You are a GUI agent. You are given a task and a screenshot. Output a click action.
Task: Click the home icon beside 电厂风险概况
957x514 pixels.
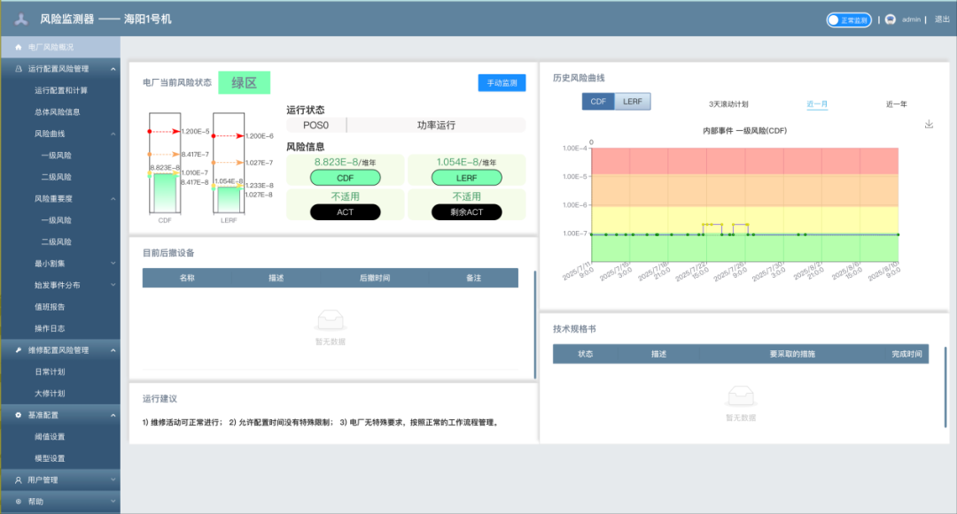coord(19,47)
